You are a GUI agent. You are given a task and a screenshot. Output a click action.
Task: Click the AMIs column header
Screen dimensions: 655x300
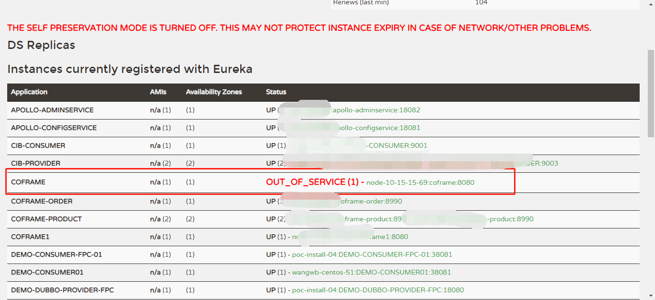point(158,92)
